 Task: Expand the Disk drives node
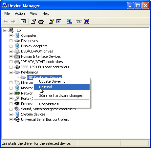pos(11,41)
